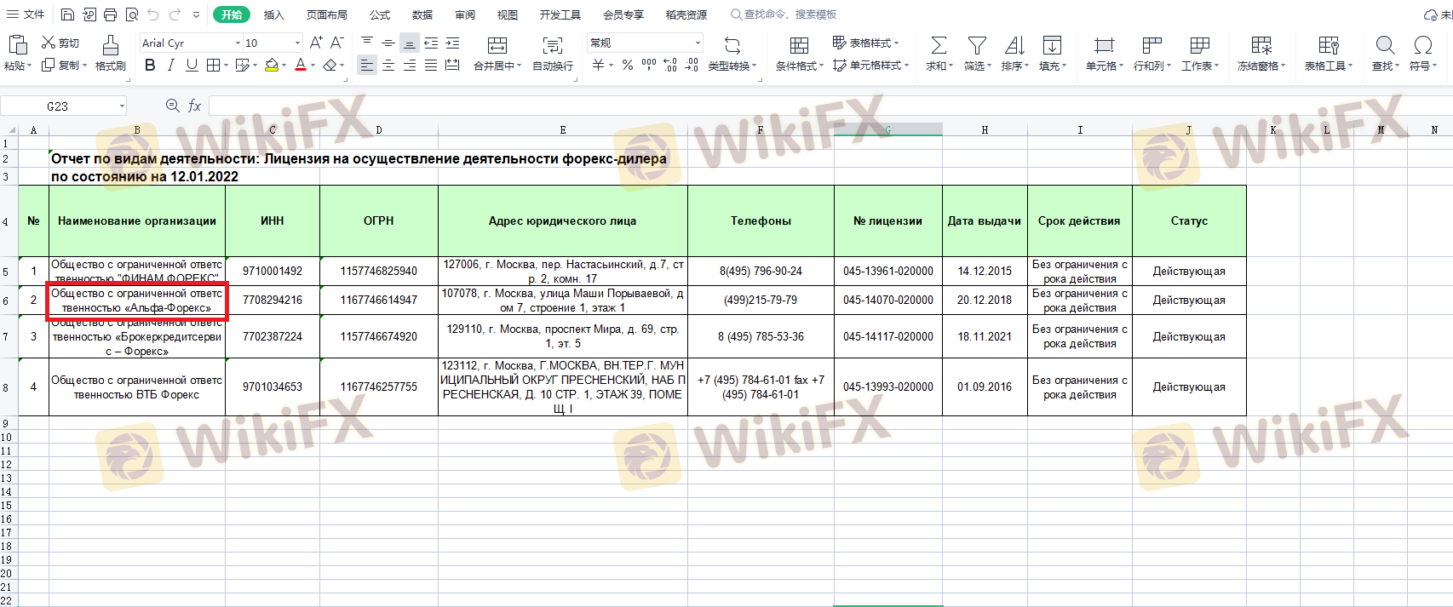
Task: Switch to the 页面布局 (Page Layout) tab
Action: [x=327, y=14]
